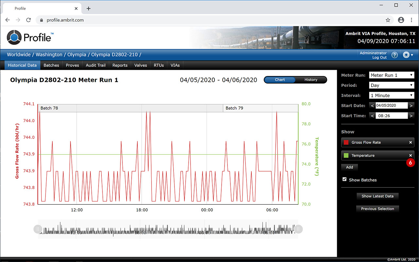Remove the Temperature series

(410, 156)
